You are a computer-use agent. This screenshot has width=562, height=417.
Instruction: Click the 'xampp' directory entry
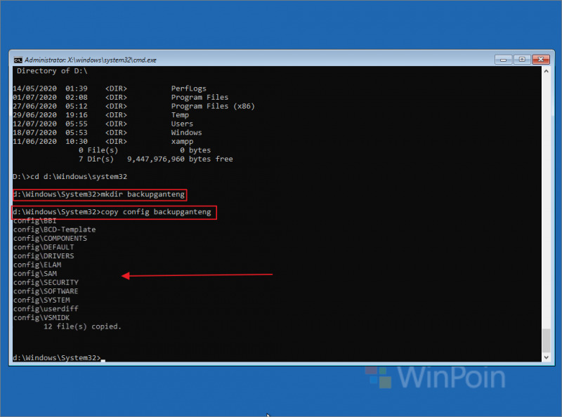182,142
